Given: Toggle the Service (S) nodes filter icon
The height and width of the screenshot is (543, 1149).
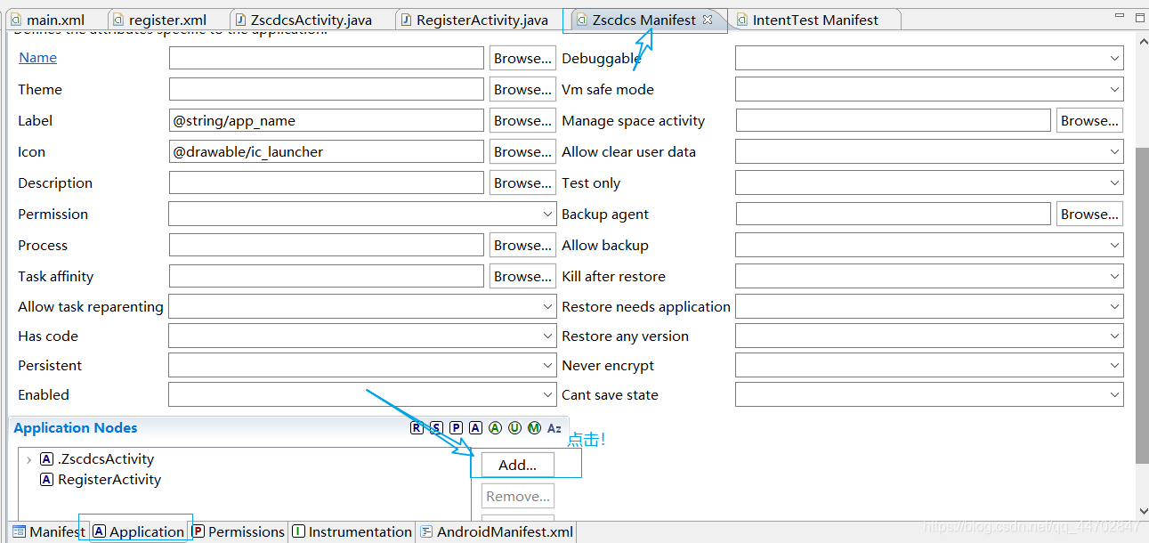Looking at the screenshot, I should point(436,428).
